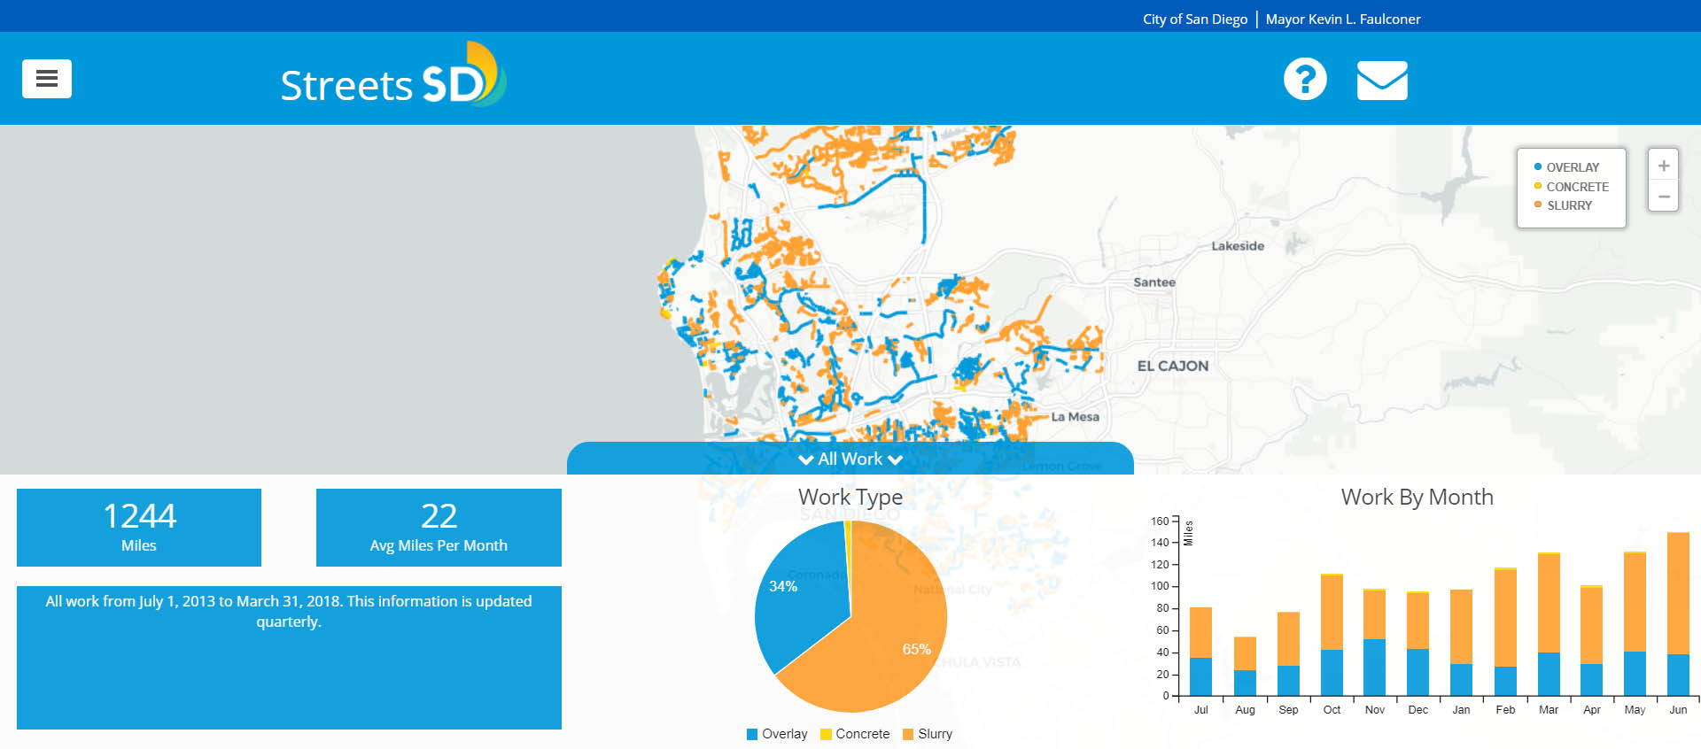Click the Streets SD logo
This screenshot has height=749, width=1701.
[x=392, y=80]
